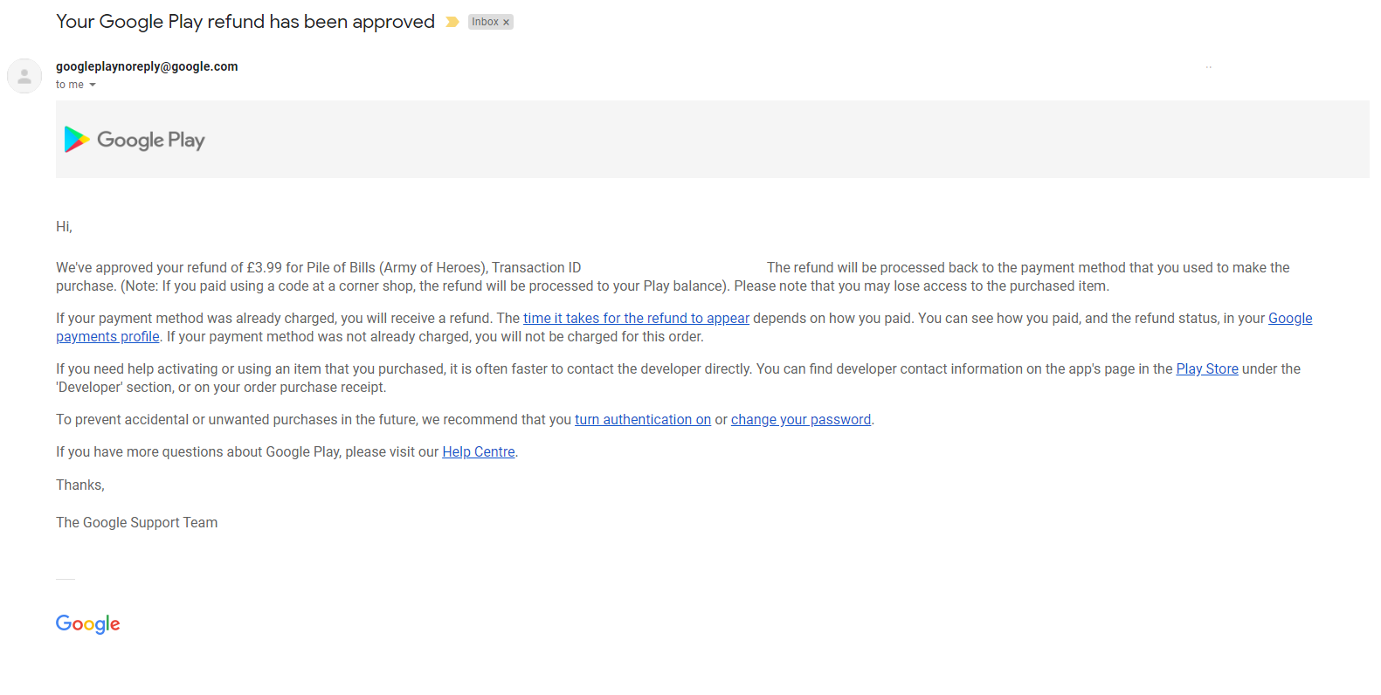Image resolution: width=1381 pixels, height=695 pixels.
Task: Click the email subject heading text
Action: 245,22
